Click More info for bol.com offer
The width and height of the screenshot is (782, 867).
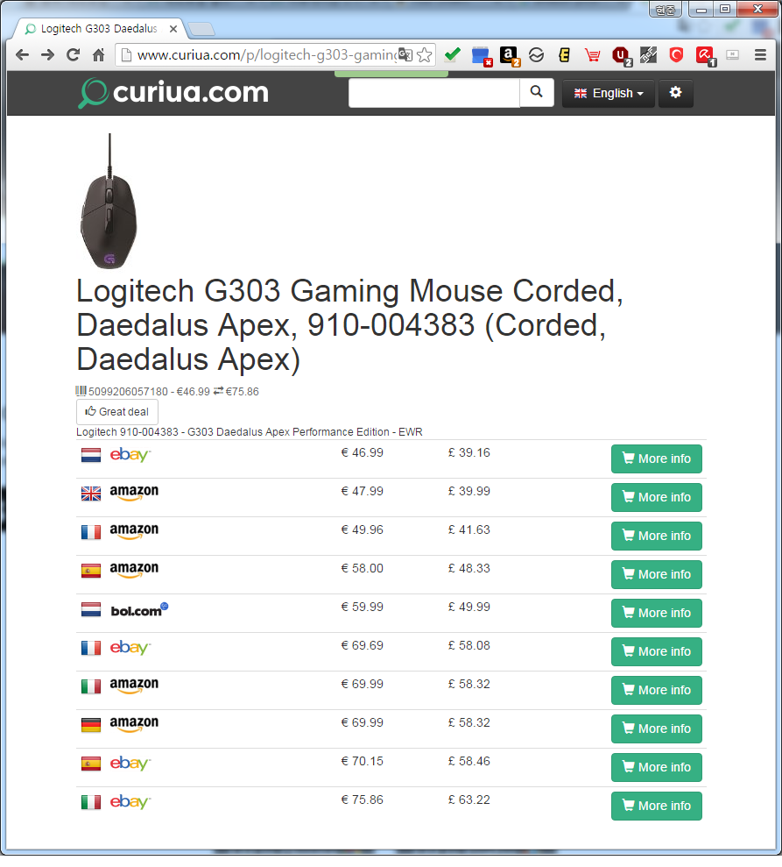(656, 613)
